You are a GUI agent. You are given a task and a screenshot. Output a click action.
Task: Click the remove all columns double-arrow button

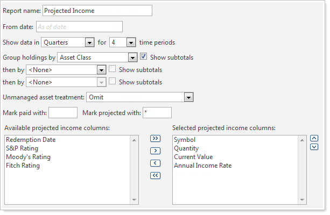pos(156,175)
